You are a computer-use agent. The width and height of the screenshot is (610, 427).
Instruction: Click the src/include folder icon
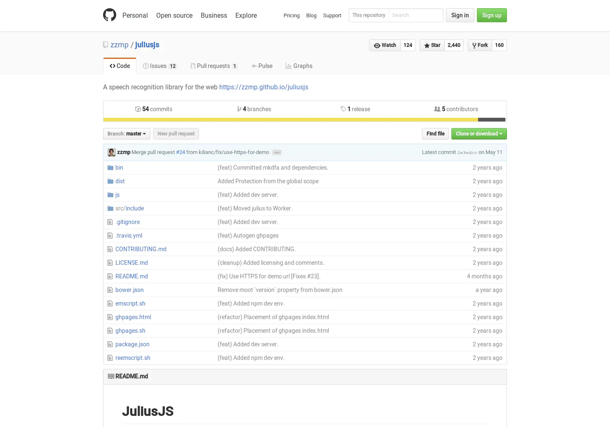[110, 208]
